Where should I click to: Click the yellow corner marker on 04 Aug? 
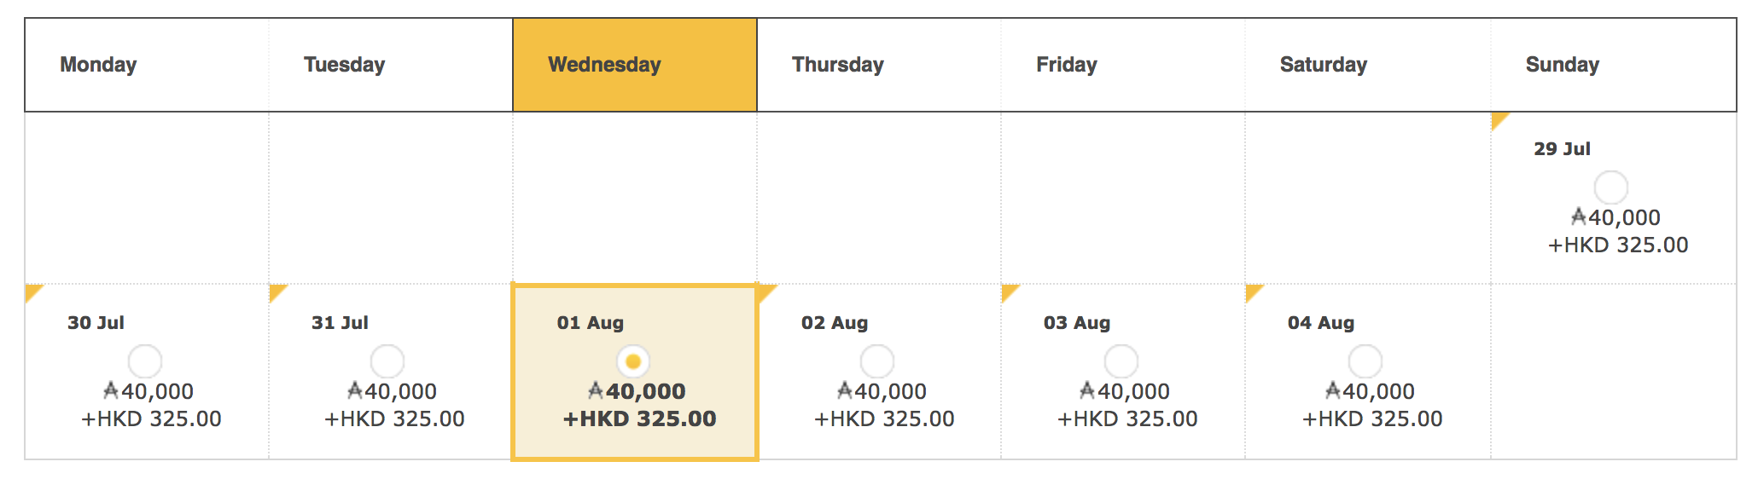pos(1252,291)
